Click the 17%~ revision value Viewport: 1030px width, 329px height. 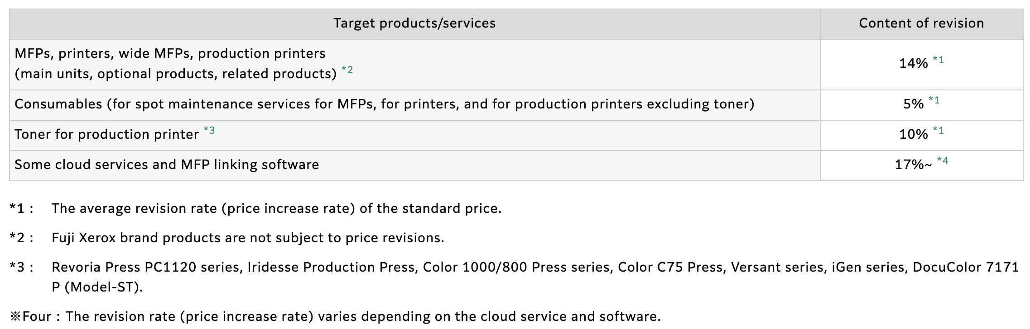(x=913, y=164)
